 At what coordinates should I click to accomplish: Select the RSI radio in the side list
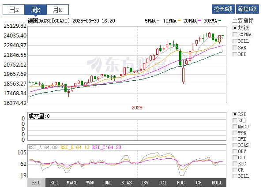(x=235, y=114)
